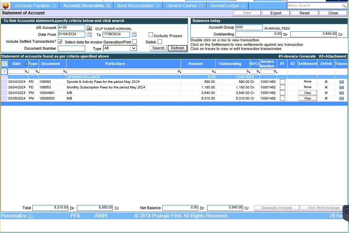The height and width of the screenshot is (233, 349).
Task: Tick invoice generate box for document 108550
Action: coord(282,82)
